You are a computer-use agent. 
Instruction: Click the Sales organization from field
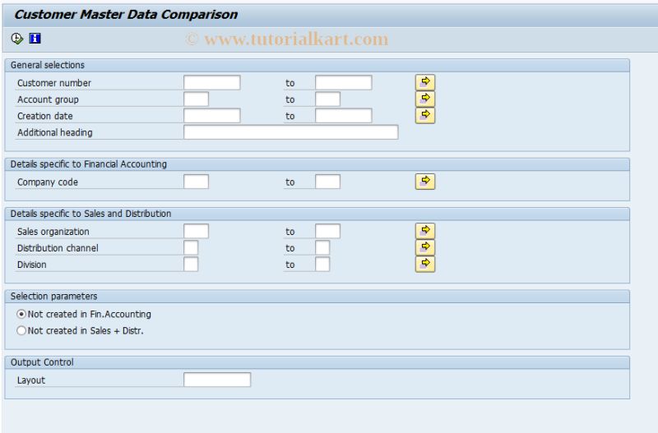click(x=196, y=232)
